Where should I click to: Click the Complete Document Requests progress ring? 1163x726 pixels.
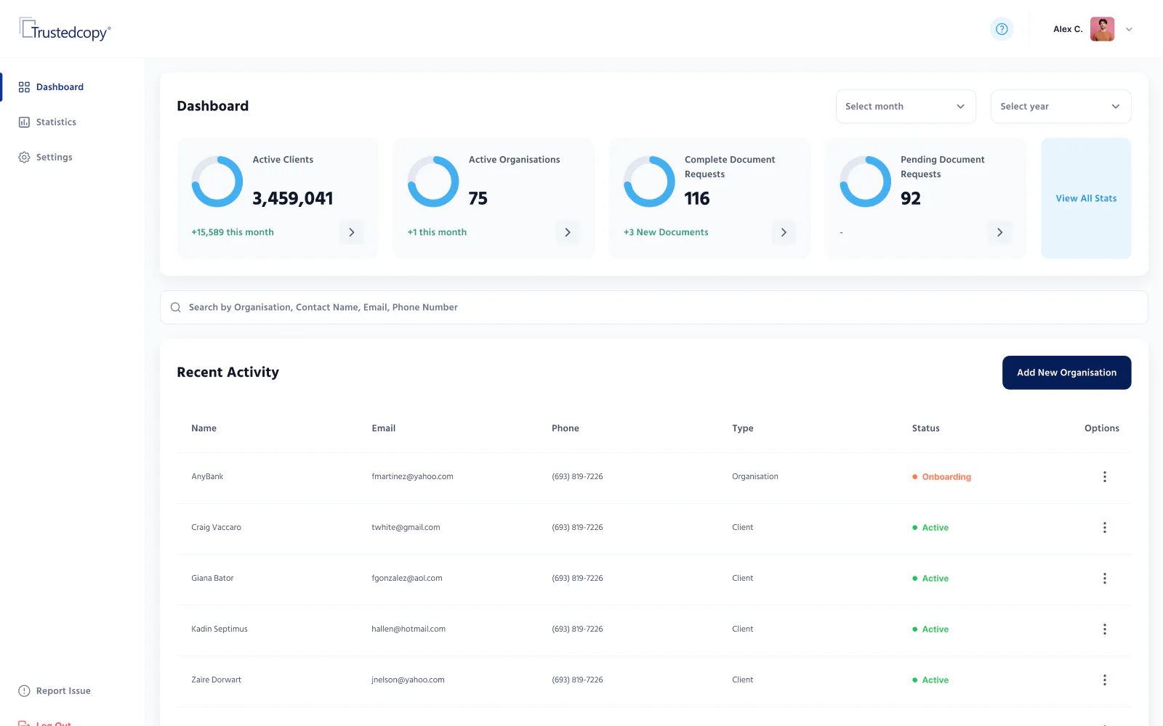pyautogui.click(x=649, y=181)
